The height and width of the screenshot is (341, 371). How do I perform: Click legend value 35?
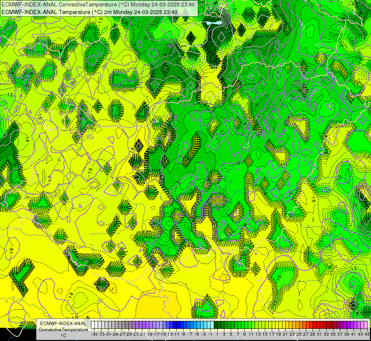[333, 334]
